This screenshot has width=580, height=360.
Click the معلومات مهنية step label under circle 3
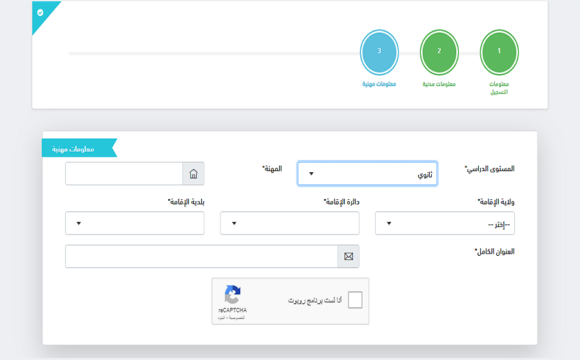[x=379, y=84]
